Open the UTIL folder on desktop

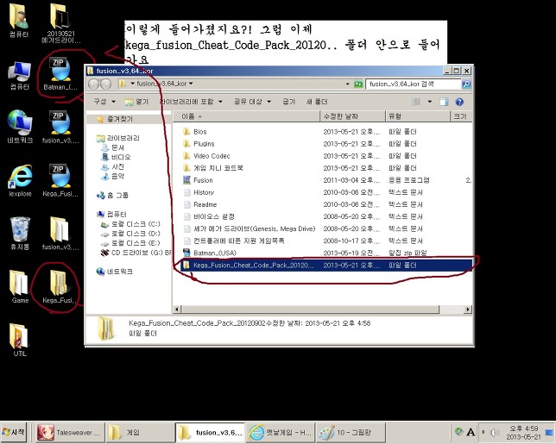click(x=20, y=339)
